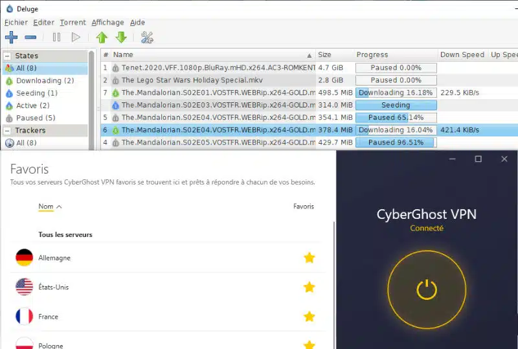This screenshot has height=349, width=518.
Task: Click the Paused 96.51% progress bar
Action: click(396, 142)
